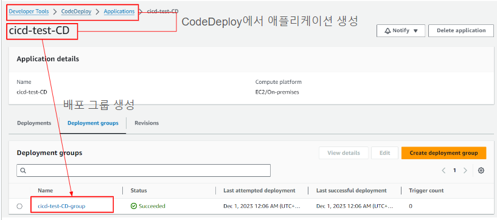Click the Last successful deployment column header

coord(352,191)
